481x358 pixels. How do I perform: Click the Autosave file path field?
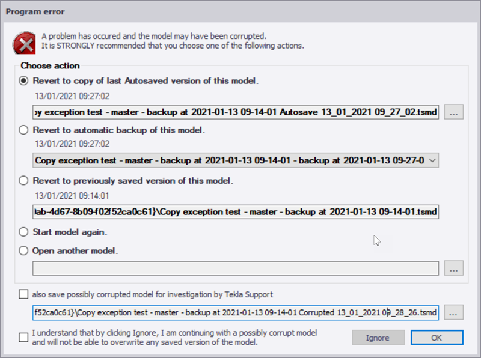point(236,112)
